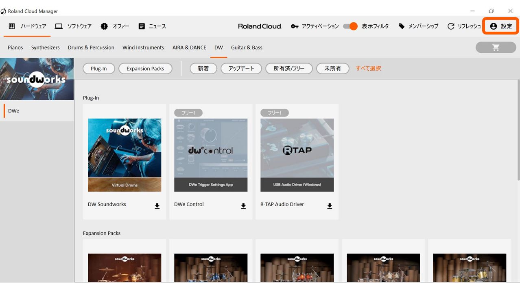Select the AIRA & DANCE category

(x=189, y=48)
